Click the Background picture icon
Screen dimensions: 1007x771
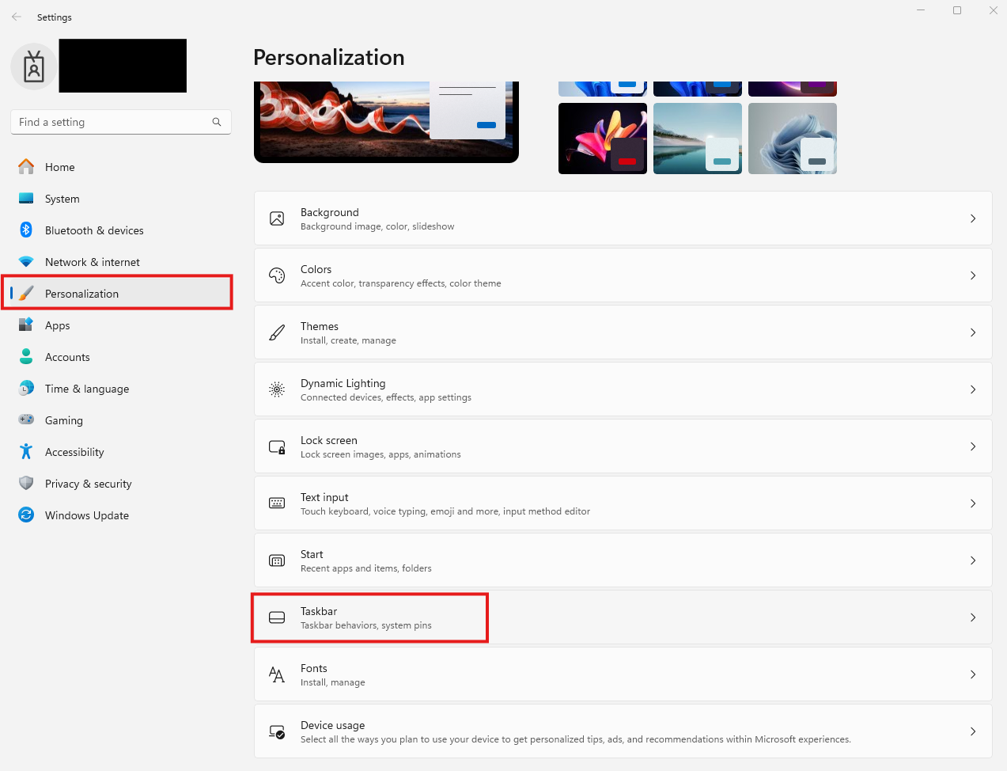(277, 218)
